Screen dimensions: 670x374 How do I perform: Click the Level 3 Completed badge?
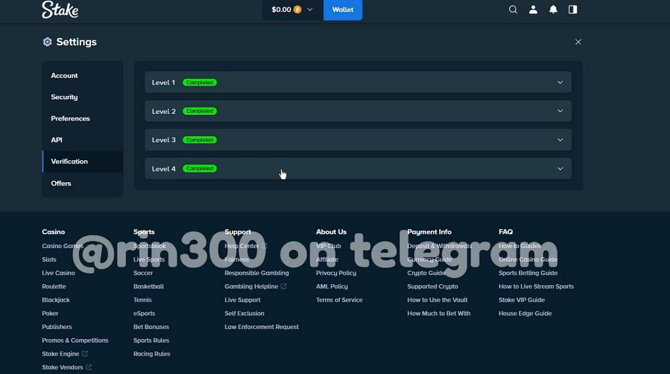point(199,140)
